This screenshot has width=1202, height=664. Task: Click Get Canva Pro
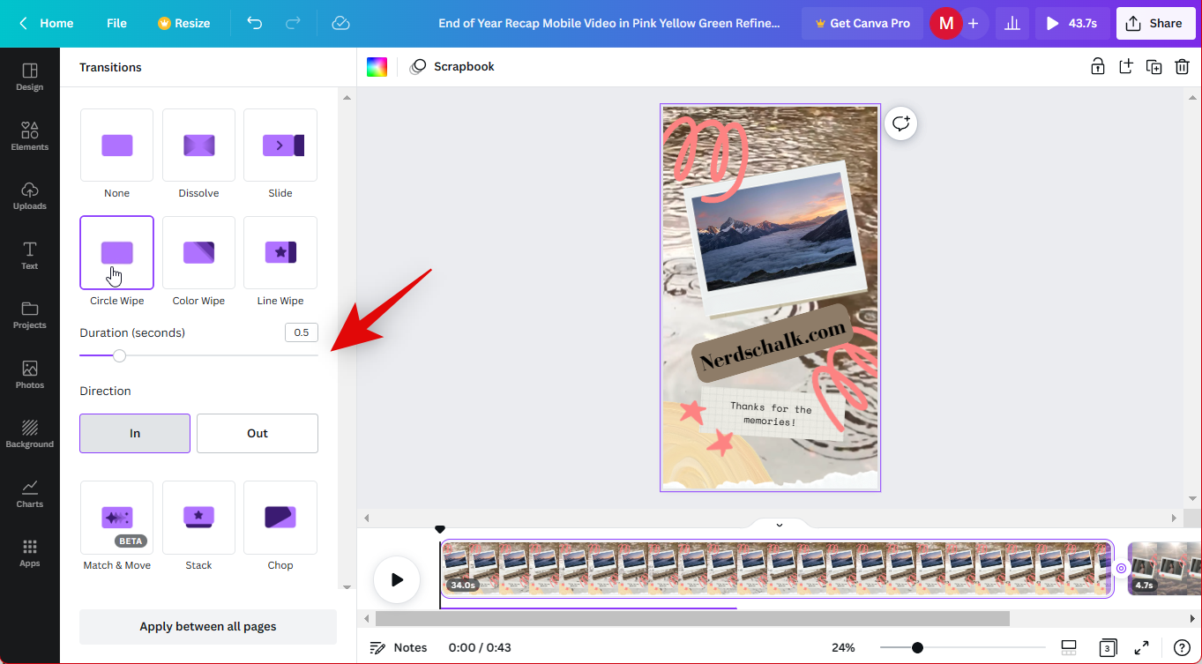(862, 23)
